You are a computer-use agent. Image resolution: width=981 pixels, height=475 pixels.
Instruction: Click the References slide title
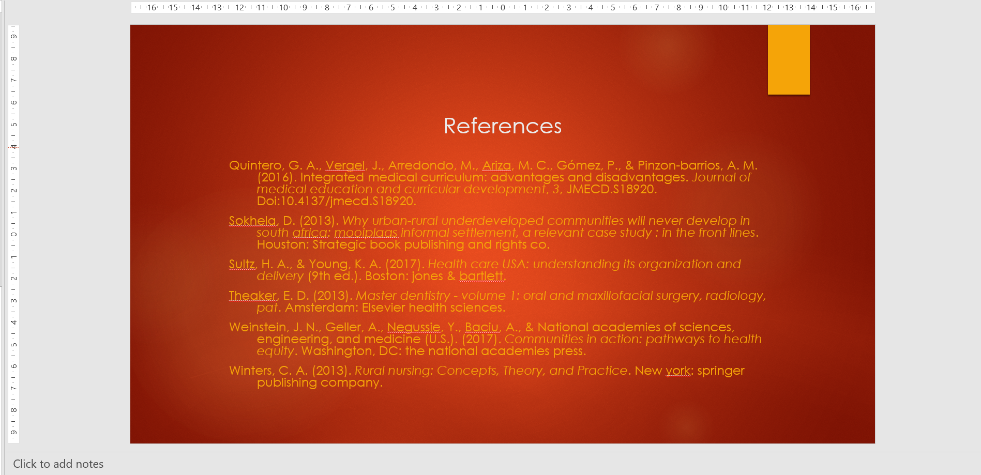502,126
